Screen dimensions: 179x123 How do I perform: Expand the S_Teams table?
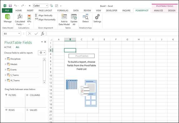coord(5,75)
